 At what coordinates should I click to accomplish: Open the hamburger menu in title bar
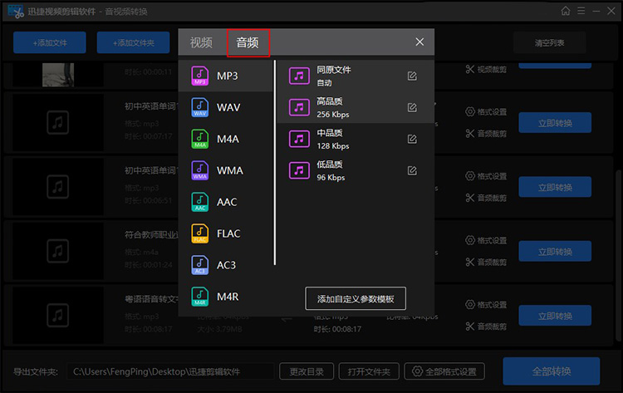tap(581, 11)
